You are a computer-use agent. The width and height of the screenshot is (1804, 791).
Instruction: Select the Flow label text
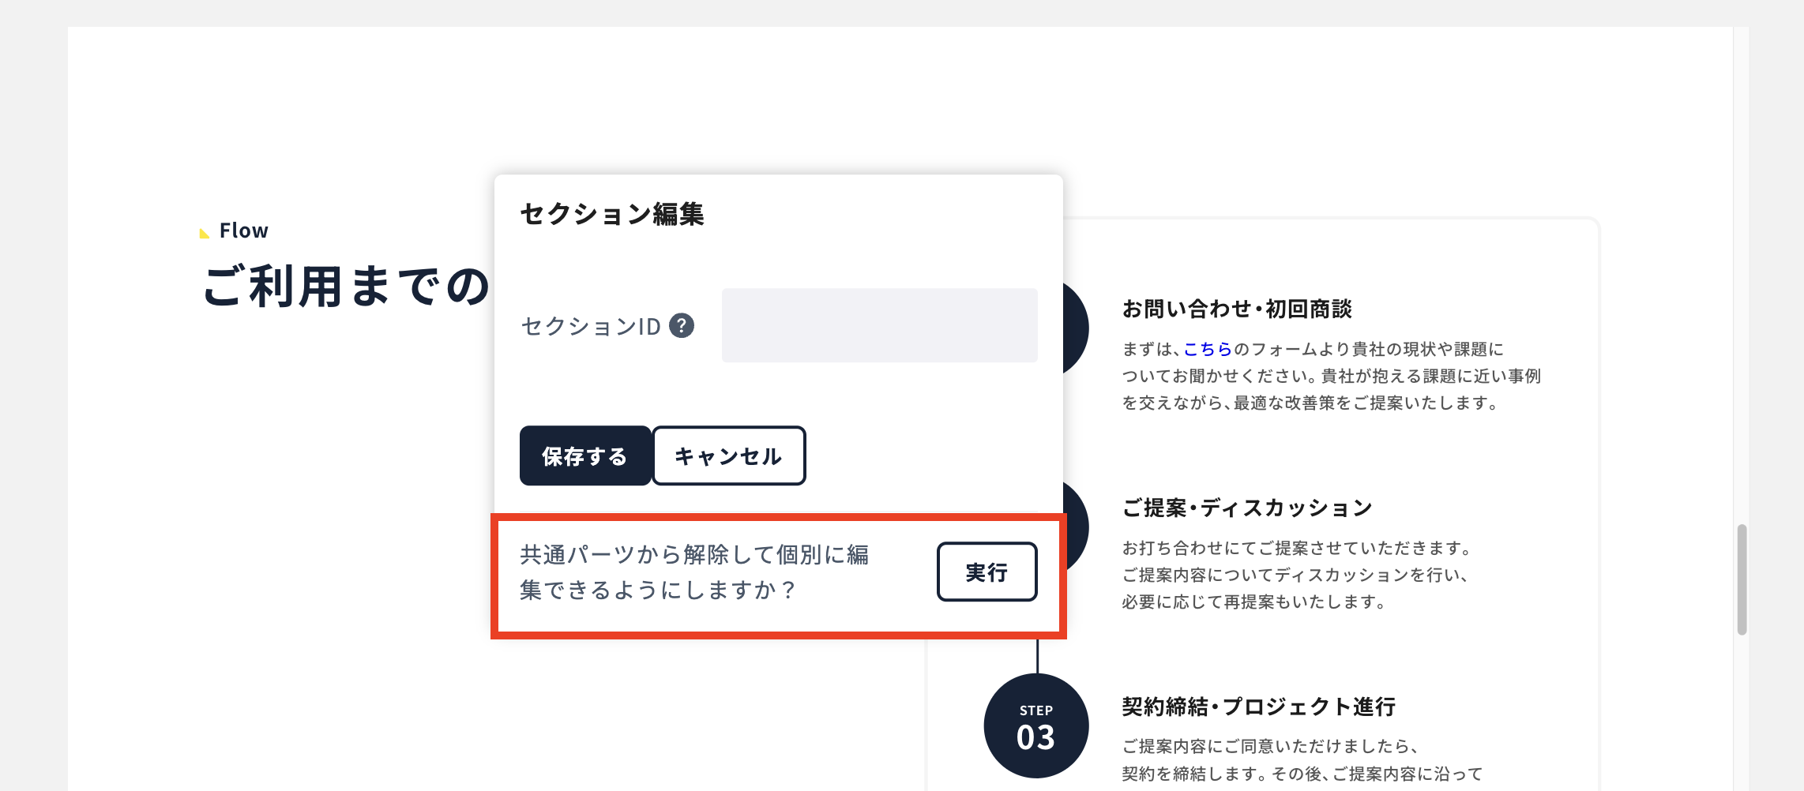pyautogui.click(x=243, y=231)
